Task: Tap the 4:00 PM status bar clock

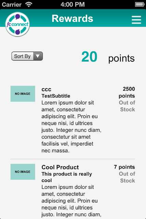Action: 72,4
